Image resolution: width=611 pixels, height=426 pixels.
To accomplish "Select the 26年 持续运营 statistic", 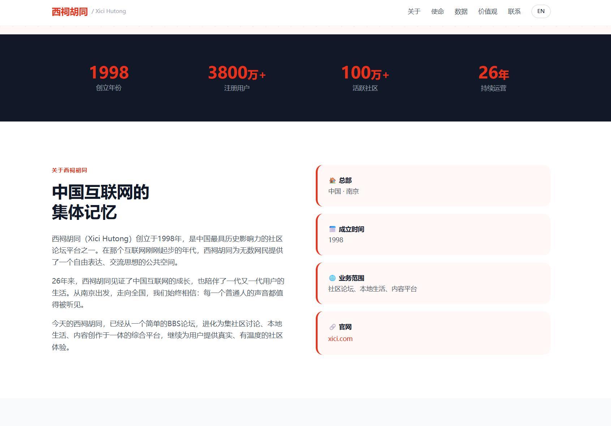I will (494, 78).
